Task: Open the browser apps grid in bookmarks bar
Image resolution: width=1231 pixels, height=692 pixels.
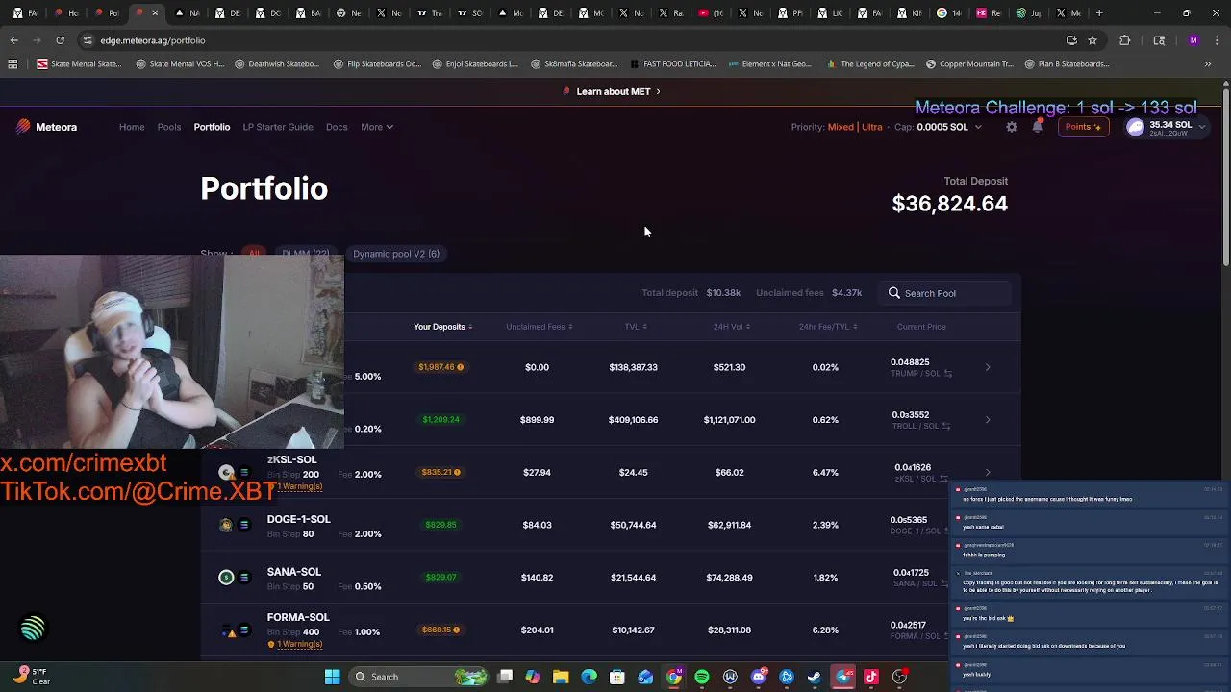Action: 13,64
